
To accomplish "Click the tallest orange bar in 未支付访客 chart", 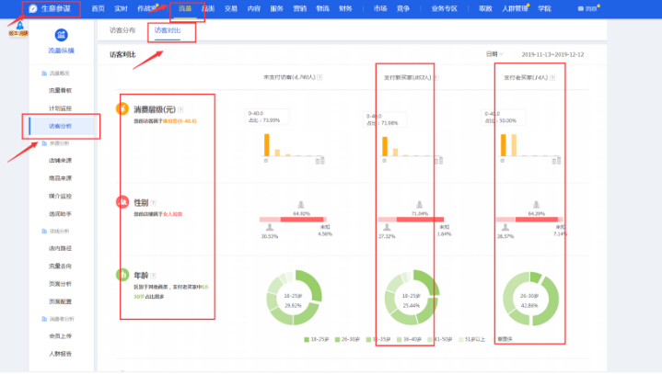I will click(x=267, y=144).
